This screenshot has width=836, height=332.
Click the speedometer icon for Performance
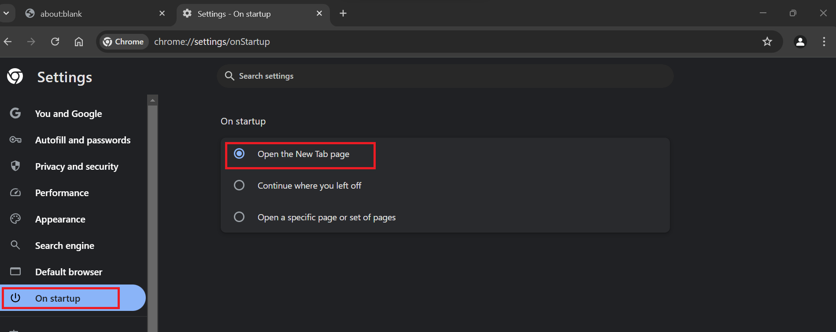[15, 193]
